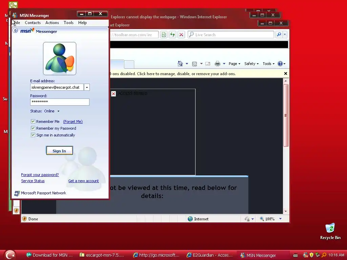The width and height of the screenshot is (347, 260).
Task: Click the keyboard icon in system tray
Action: coord(295,255)
